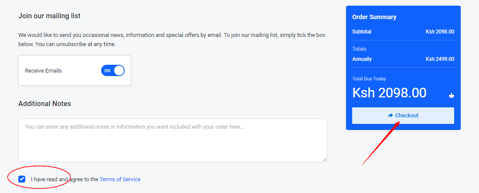Screen dimensions: 479x193
Task: Click the Subtotal amount Ksh 2098.00
Action: click(x=440, y=32)
